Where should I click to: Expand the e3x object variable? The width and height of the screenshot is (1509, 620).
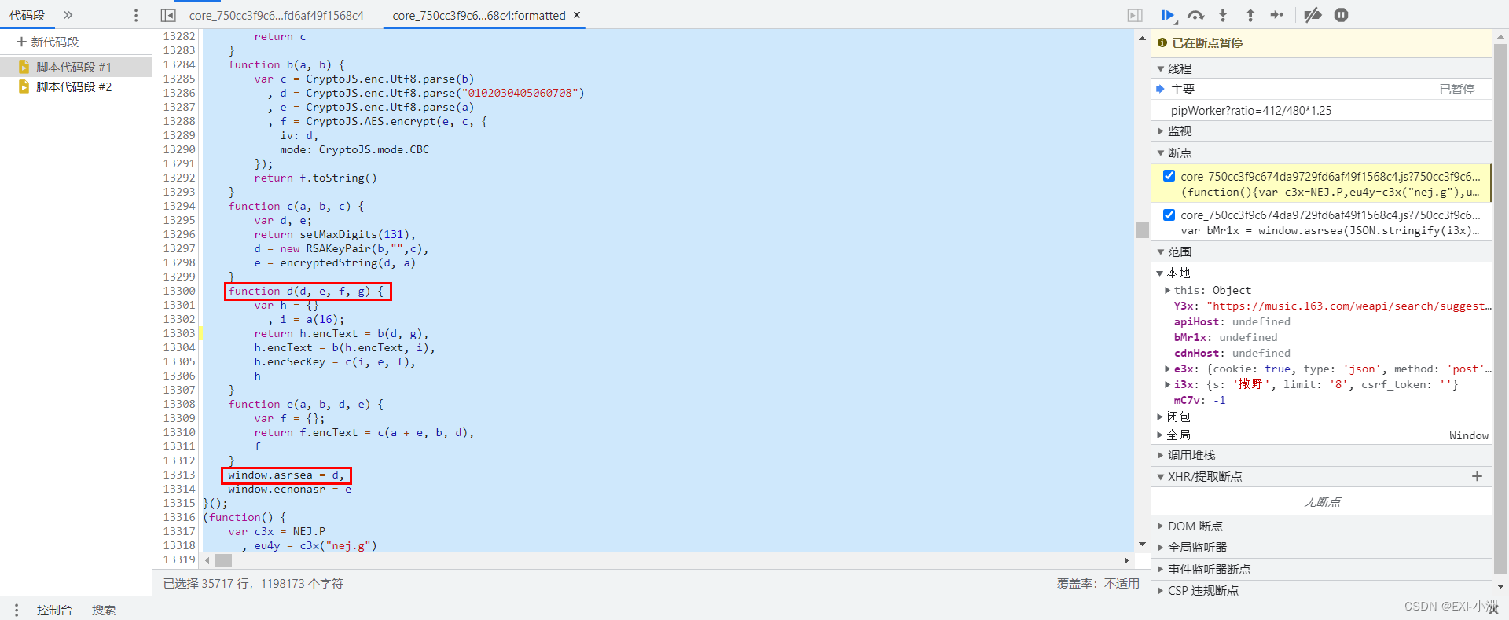click(1167, 369)
